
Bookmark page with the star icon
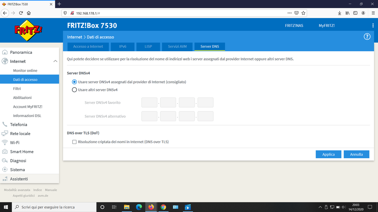(303, 13)
